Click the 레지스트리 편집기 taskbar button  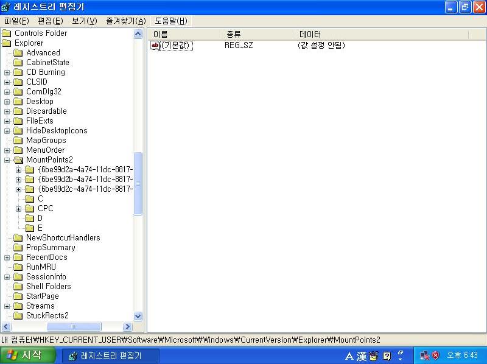click(x=111, y=355)
